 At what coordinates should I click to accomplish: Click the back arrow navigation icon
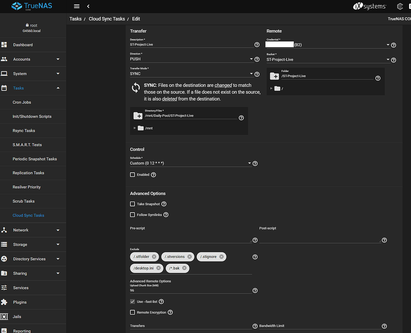coord(88,6)
